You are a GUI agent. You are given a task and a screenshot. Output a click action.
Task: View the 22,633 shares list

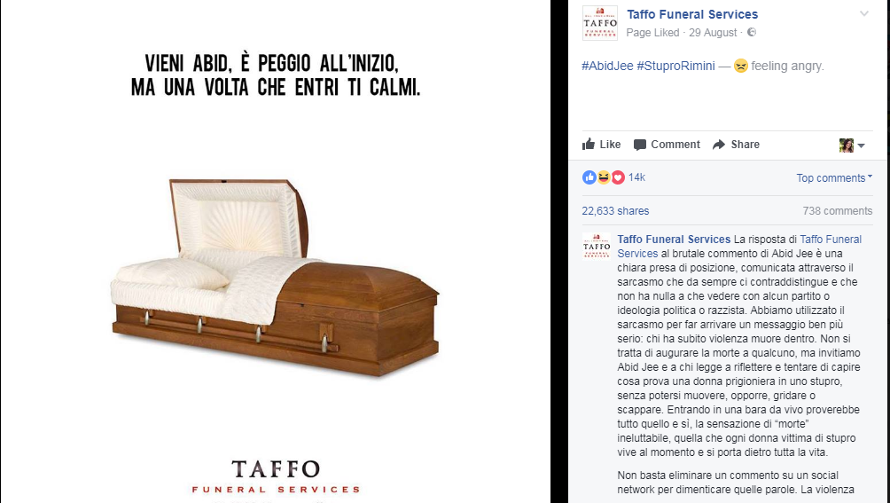tap(615, 210)
